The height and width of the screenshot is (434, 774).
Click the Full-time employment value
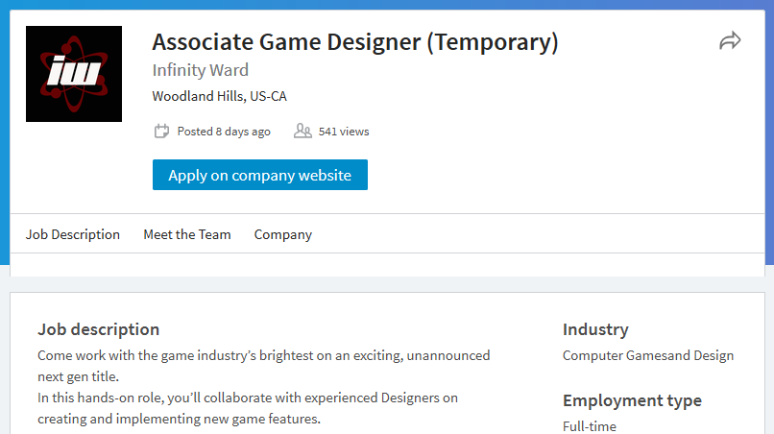click(x=590, y=425)
